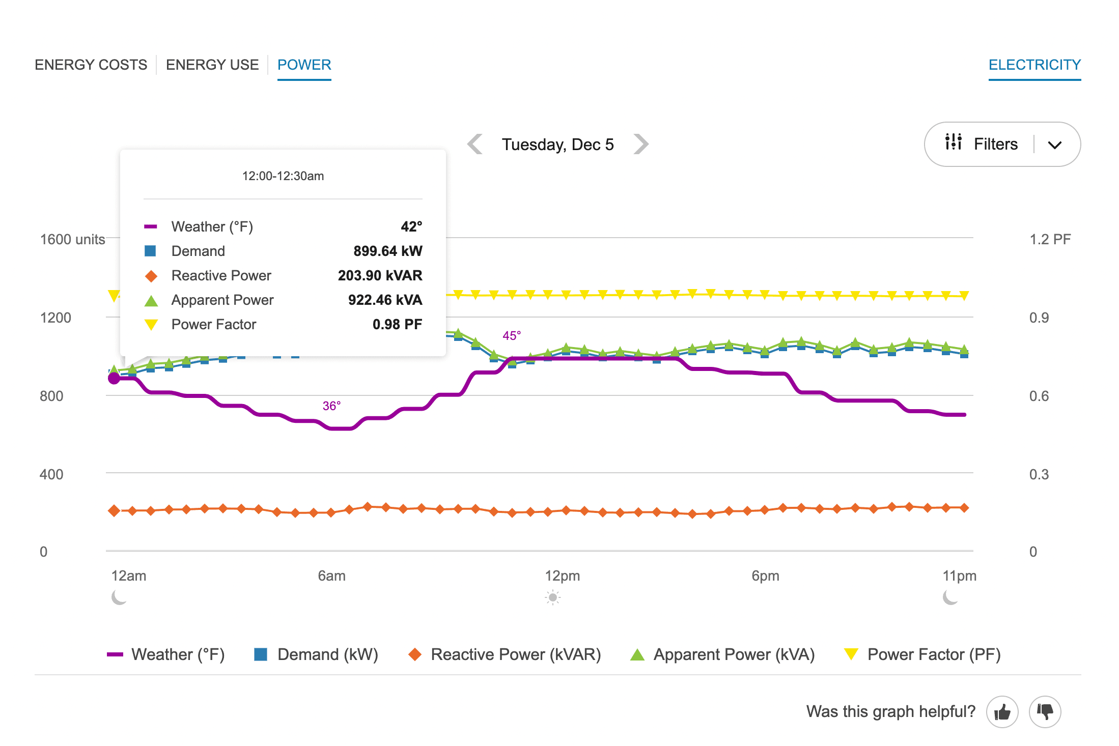Open the date selector showing Tuesday, Dec 5
This screenshot has height=746, width=1119.
tap(557, 144)
